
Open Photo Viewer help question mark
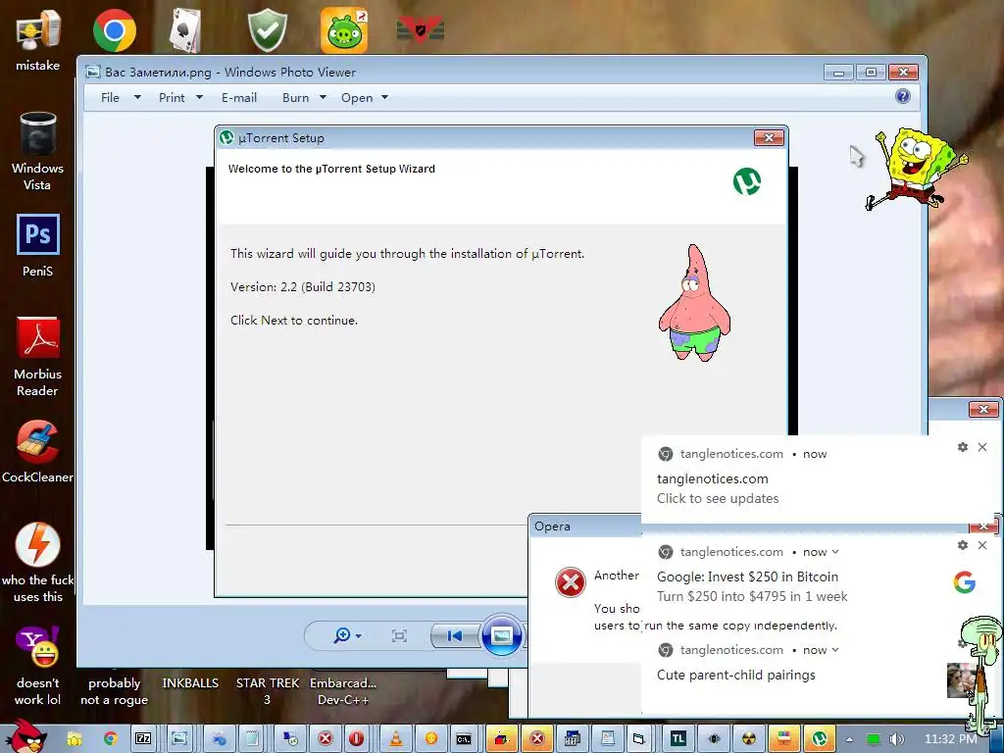coord(903,96)
